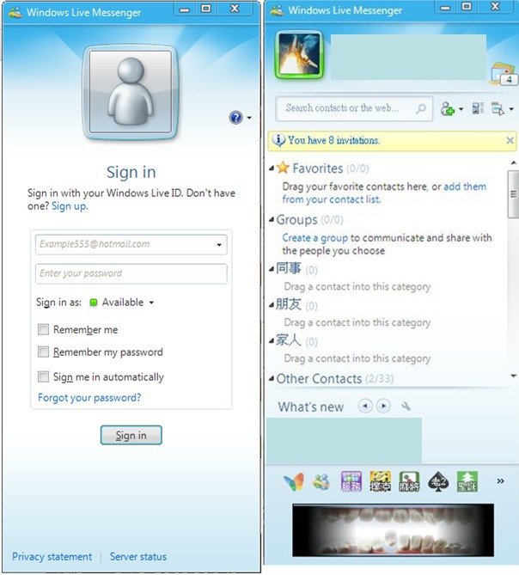Maximize the contact list Messenger window
519x575 pixels.
[x=467, y=7]
